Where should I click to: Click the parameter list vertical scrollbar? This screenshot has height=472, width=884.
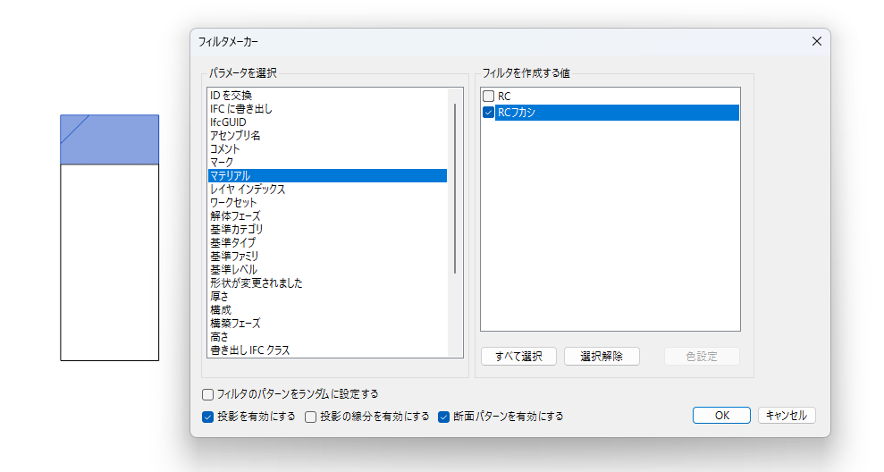click(455, 189)
